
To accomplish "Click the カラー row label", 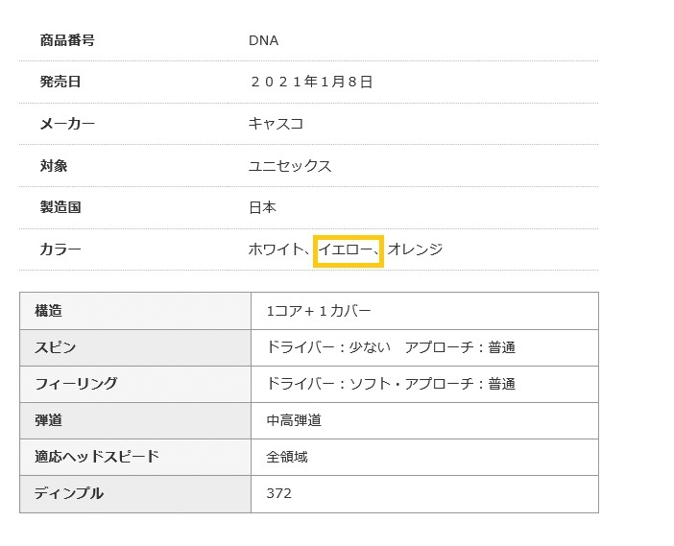I will click(x=60, y=249).
